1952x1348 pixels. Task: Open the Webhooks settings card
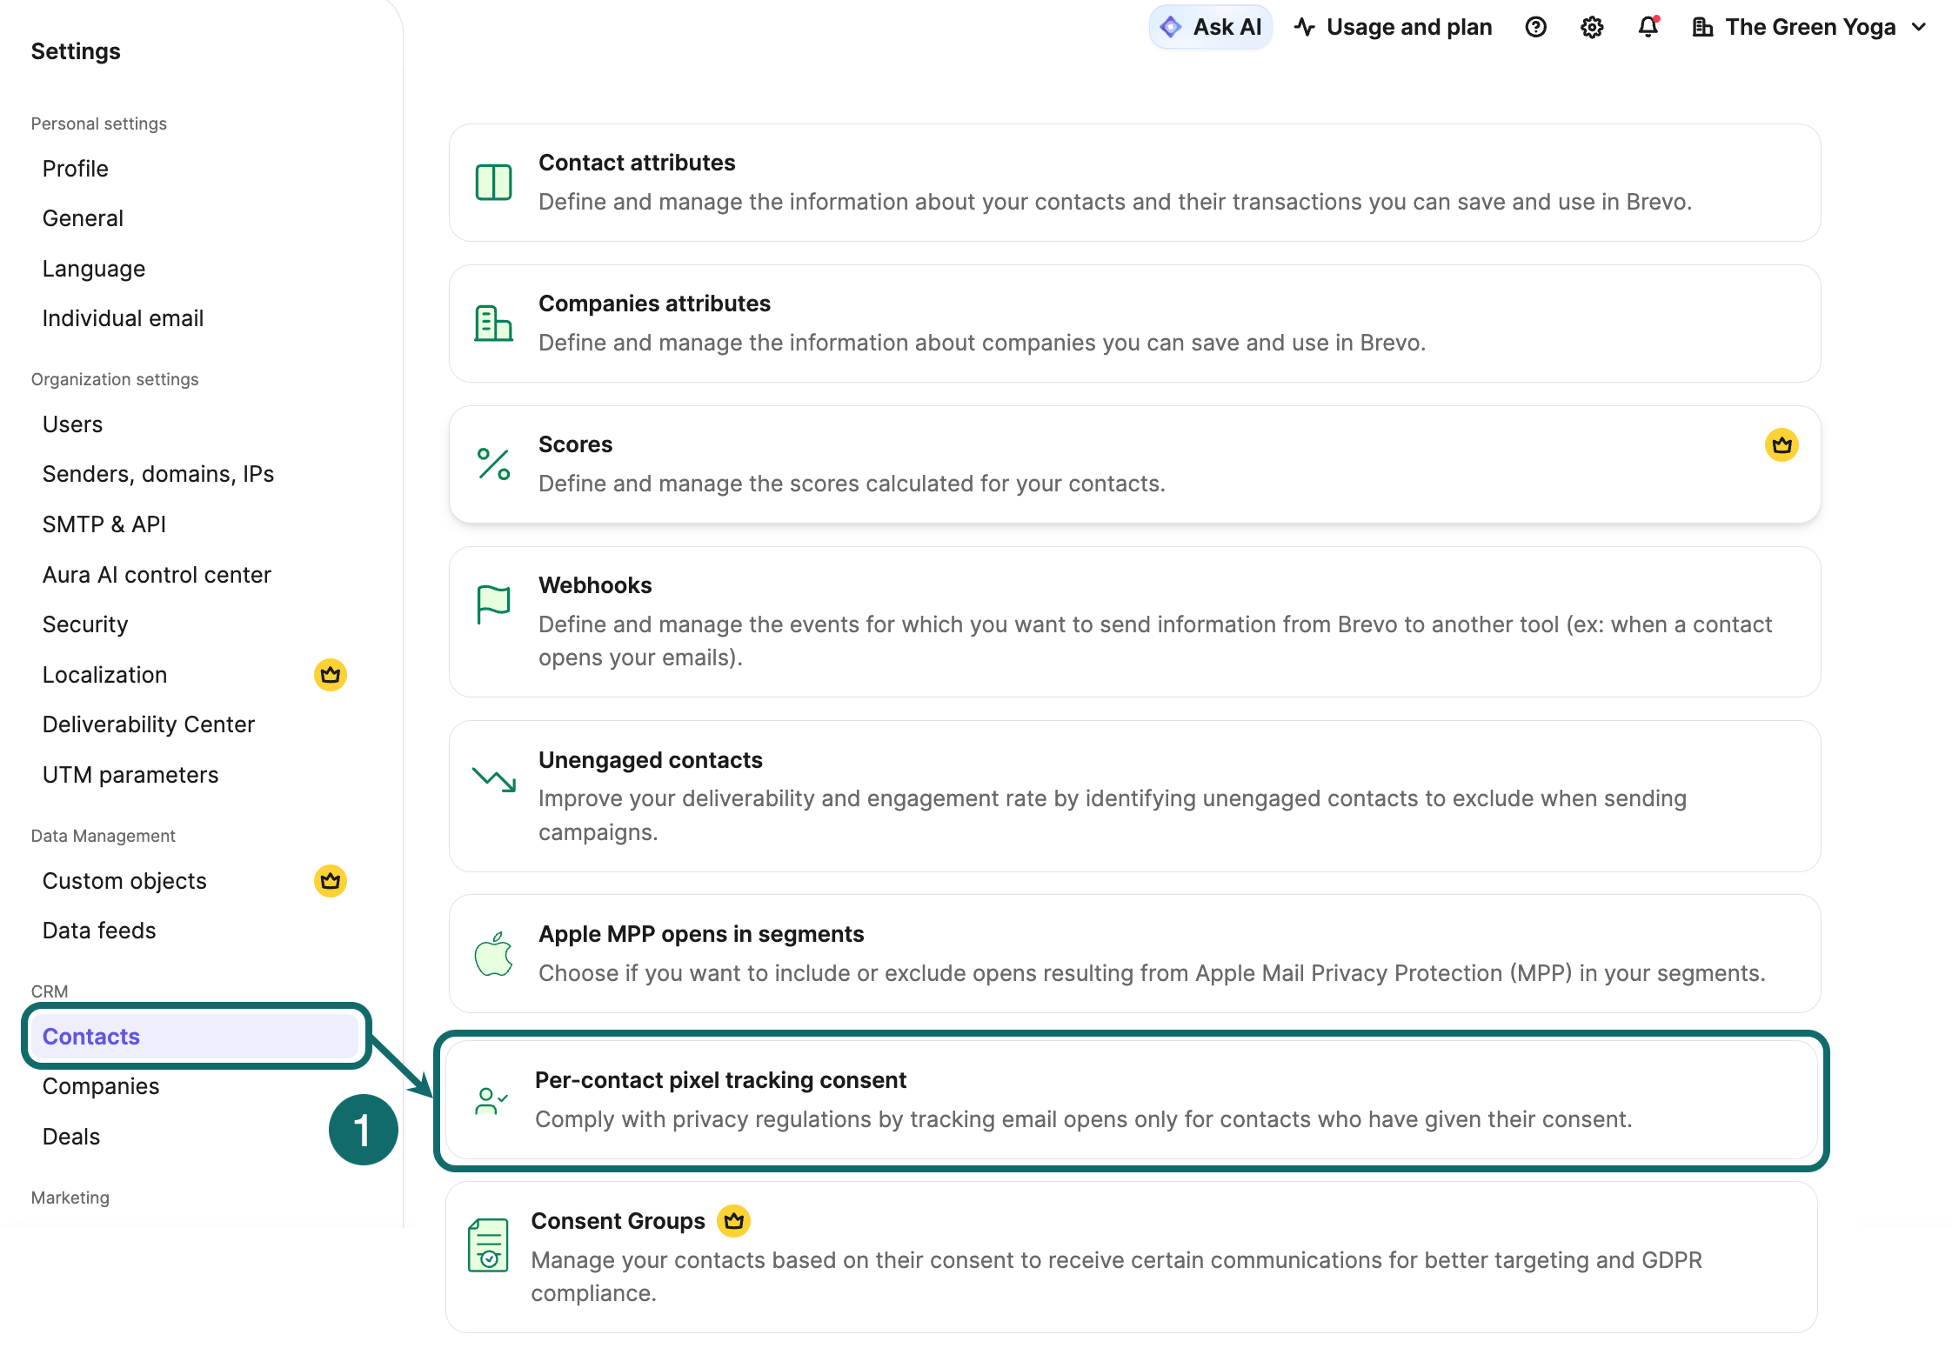point(1134,622)
